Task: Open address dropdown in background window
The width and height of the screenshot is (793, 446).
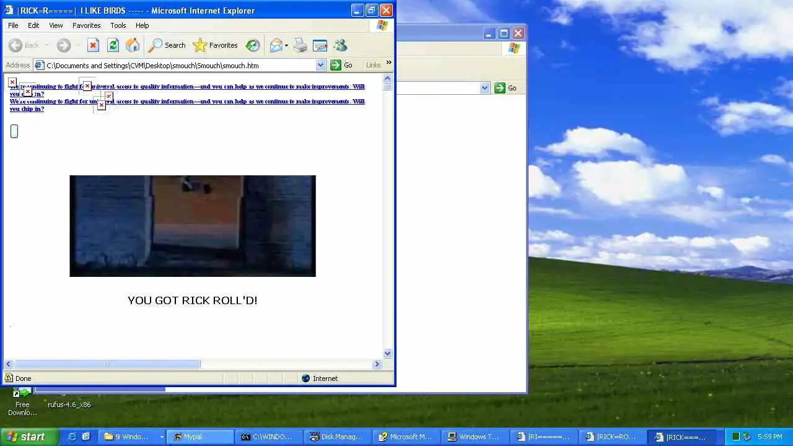Action: 484,88
